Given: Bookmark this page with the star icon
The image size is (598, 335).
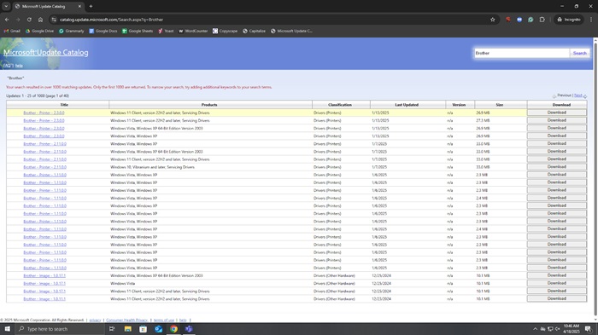Looking at the screenshot, I should [492, 20].
